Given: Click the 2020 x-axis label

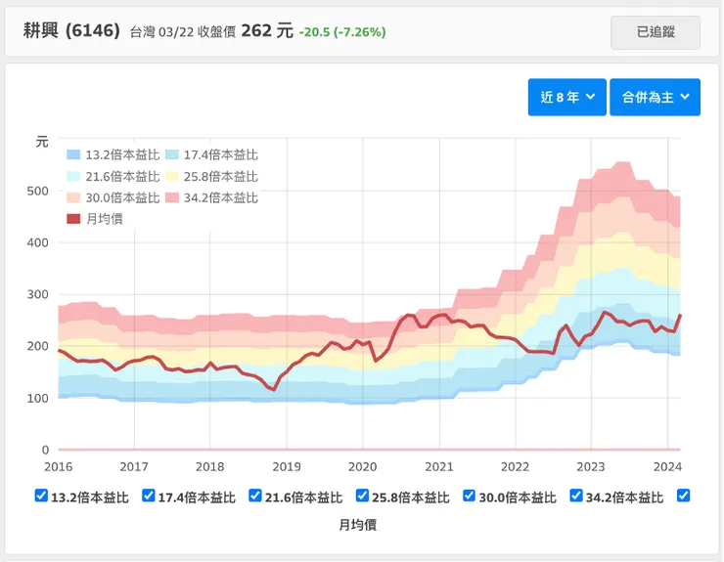Looking at the screenshot, I should (362, 467).
